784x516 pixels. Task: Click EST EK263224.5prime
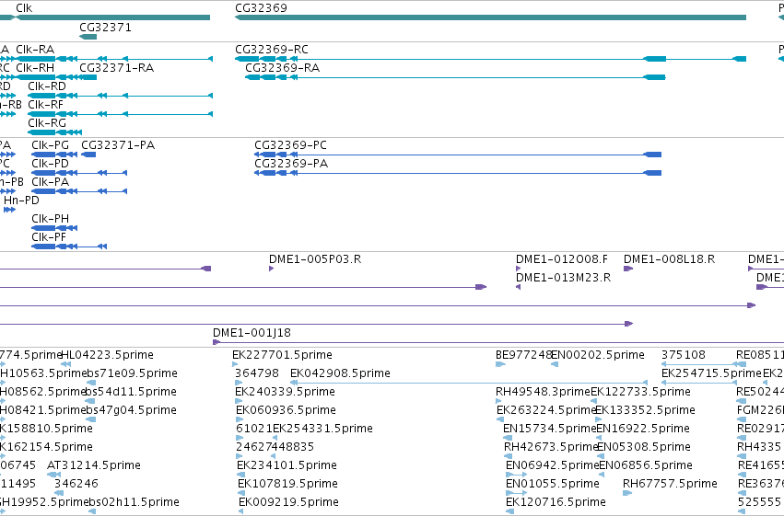pos(546,411)
